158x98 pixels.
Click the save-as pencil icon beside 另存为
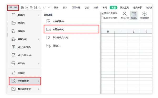click(13, 39)
